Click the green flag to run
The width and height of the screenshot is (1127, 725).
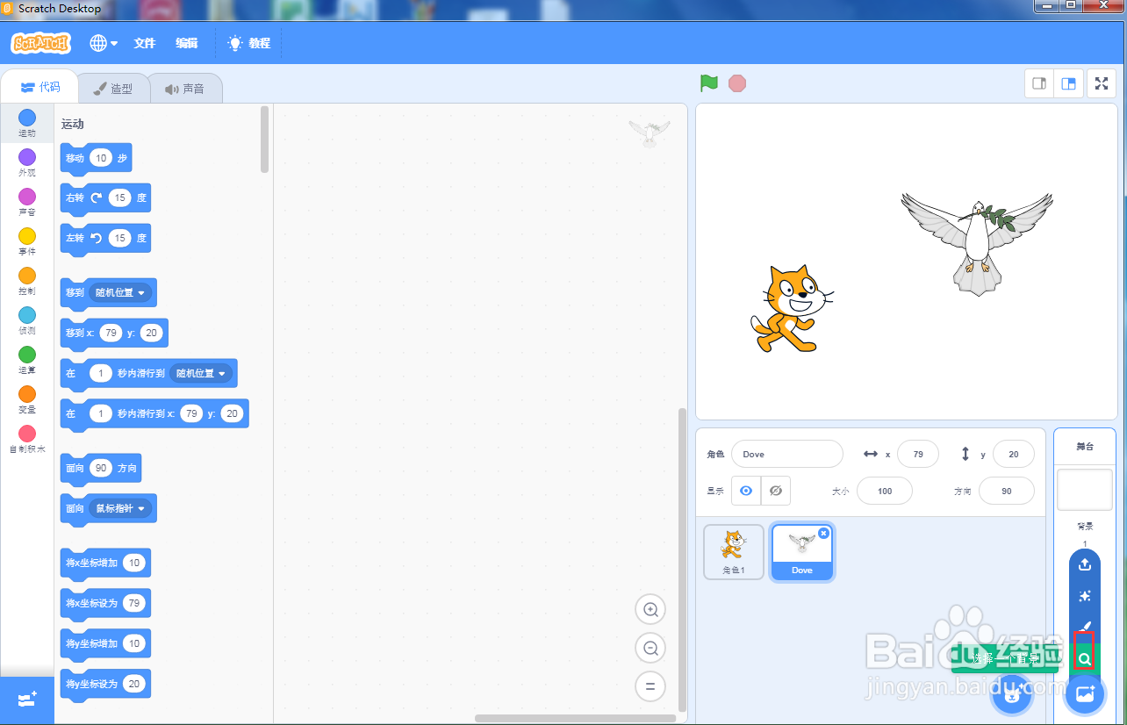(709, 83)
